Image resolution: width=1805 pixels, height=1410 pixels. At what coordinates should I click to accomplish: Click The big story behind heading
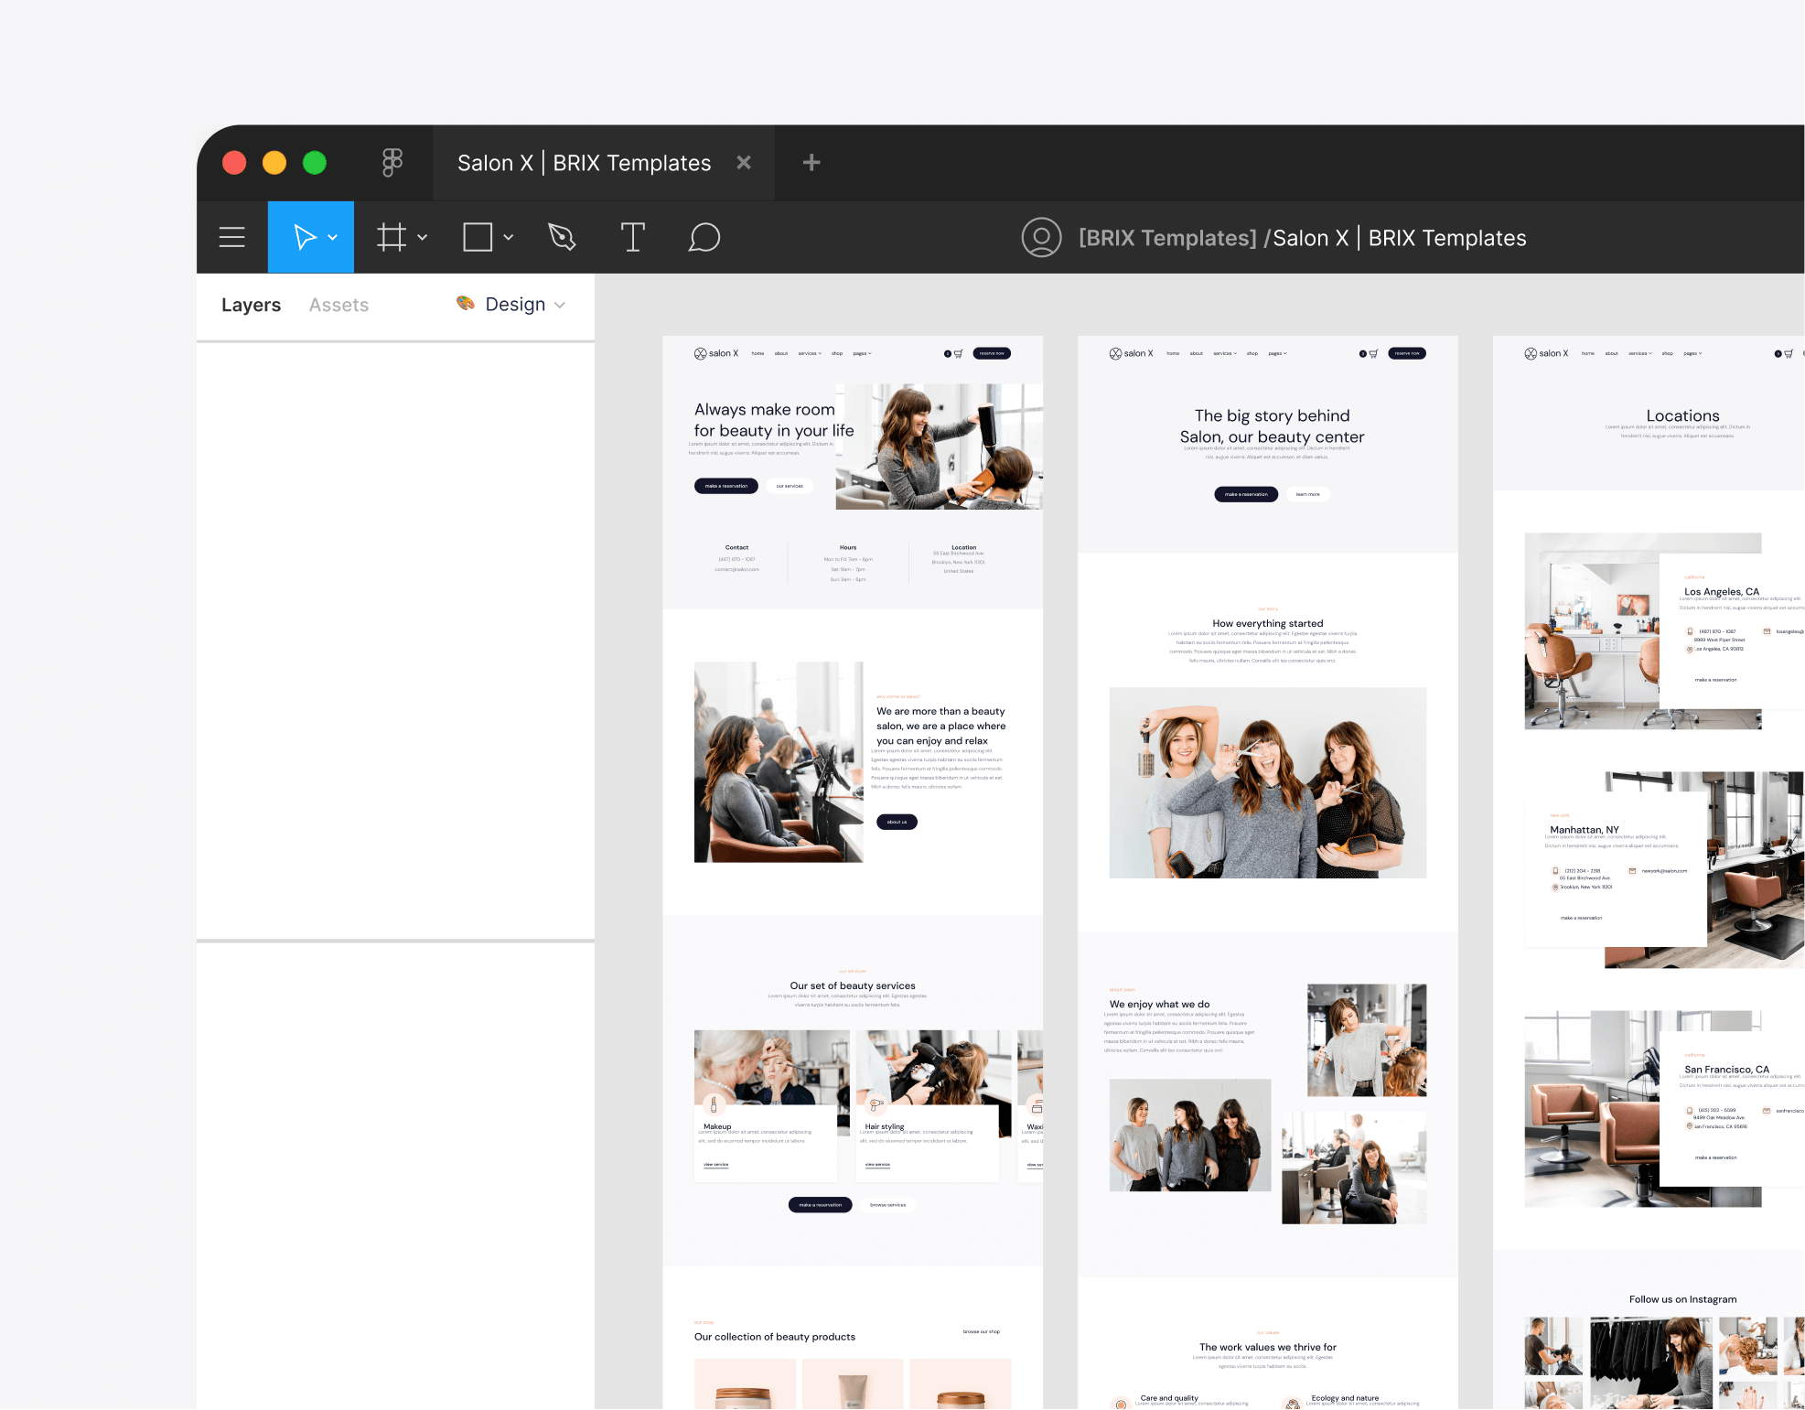pyautogui.click(x=1272, y=415)
